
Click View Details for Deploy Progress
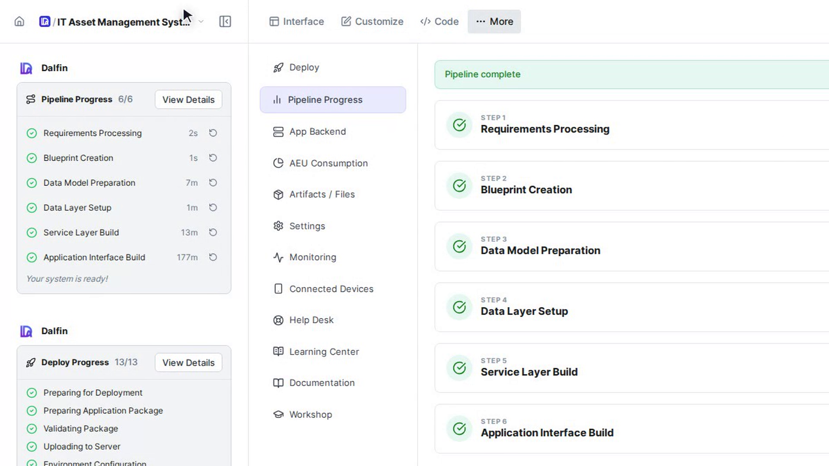188,363
